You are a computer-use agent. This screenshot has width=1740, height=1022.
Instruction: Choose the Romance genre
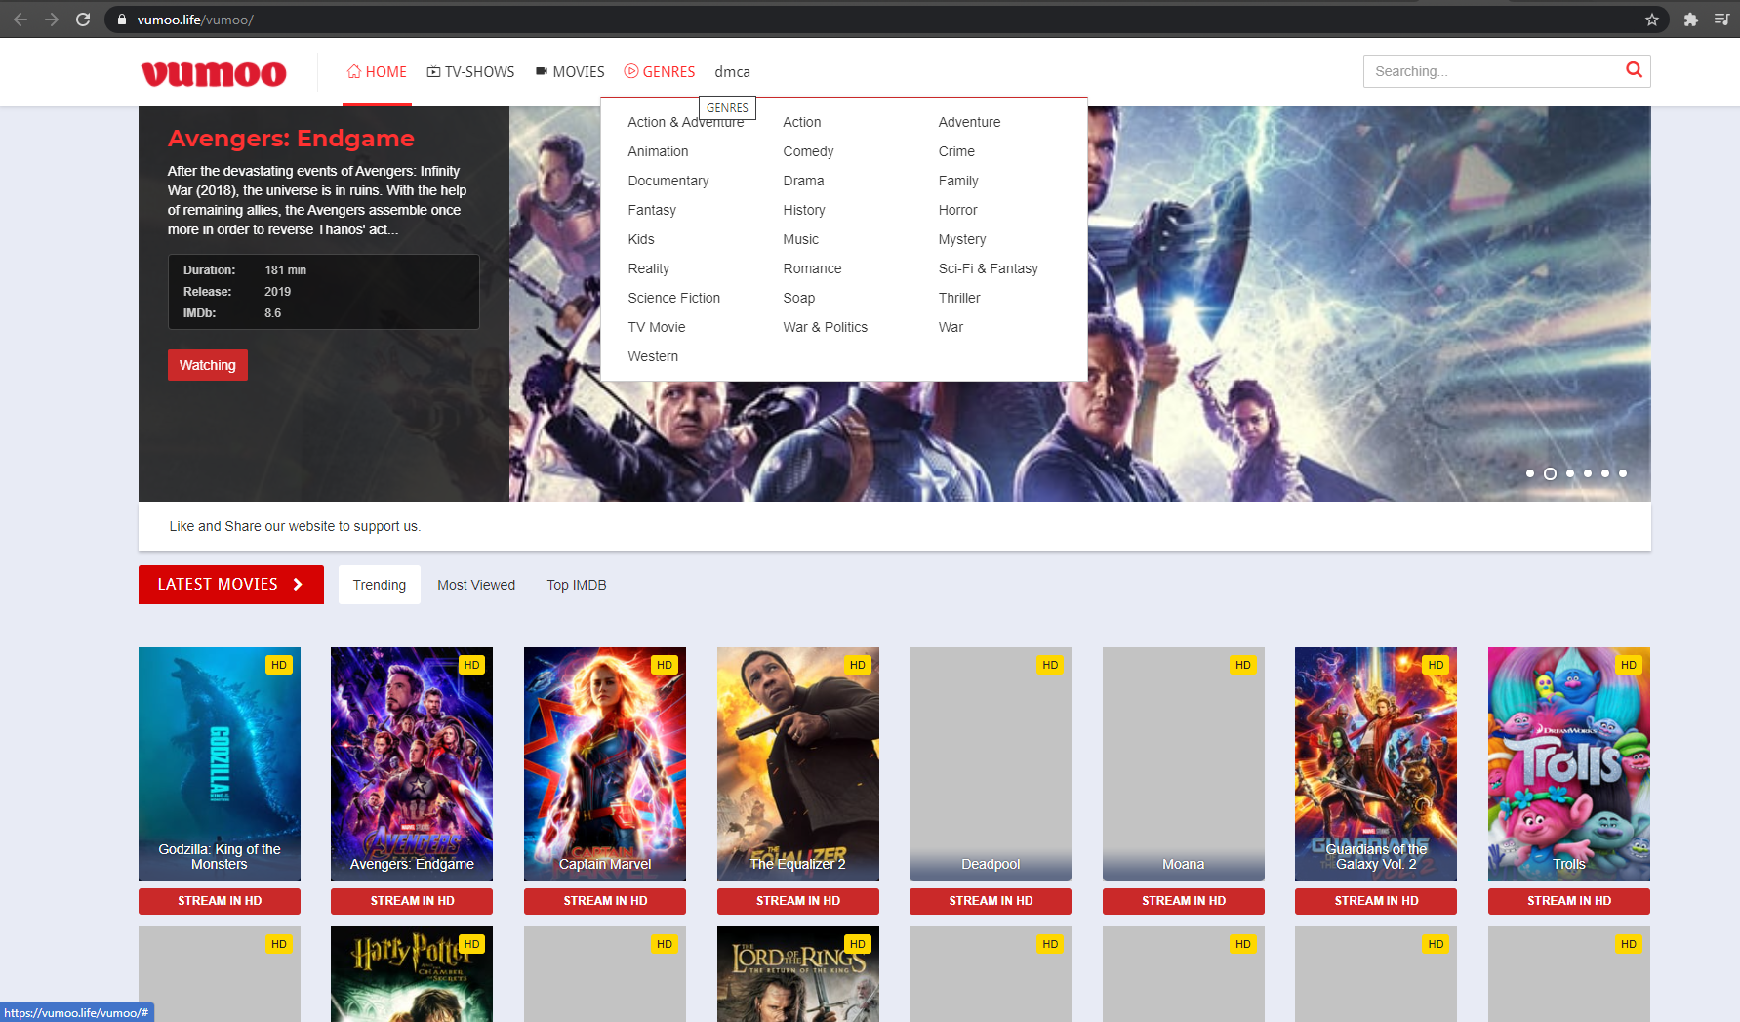tap(812, 268)
